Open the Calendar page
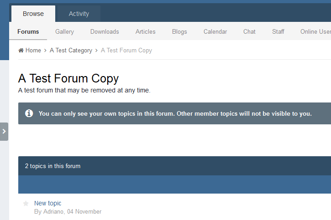 pos(215,31)
